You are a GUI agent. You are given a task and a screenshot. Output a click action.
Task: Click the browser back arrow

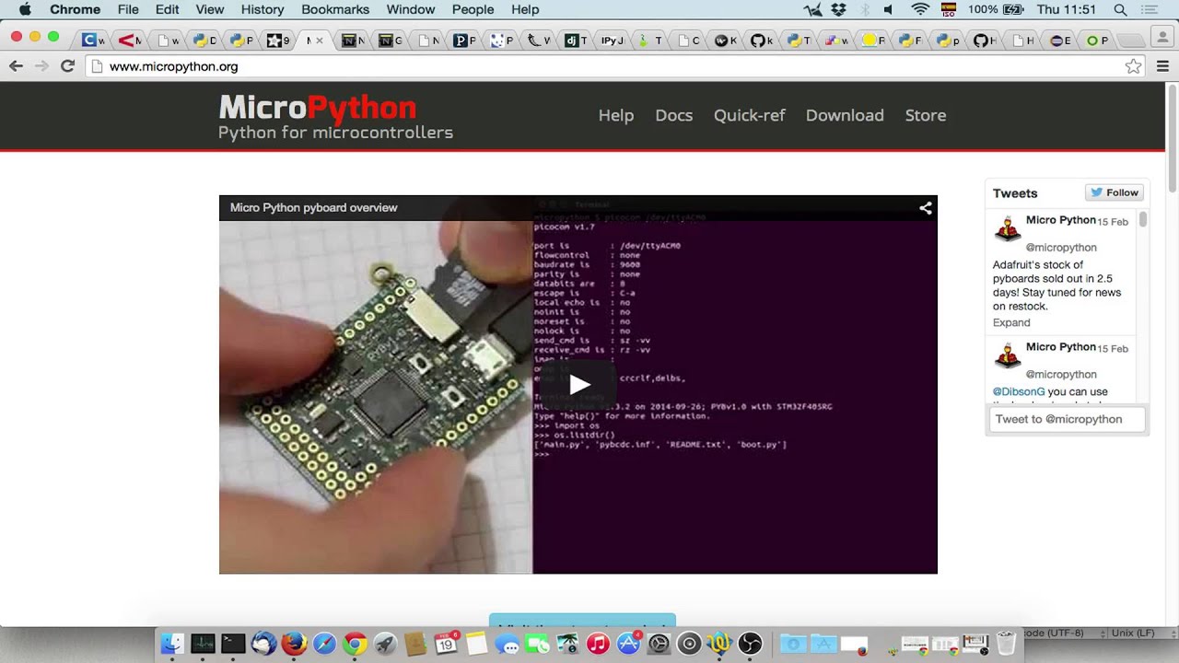16,66
